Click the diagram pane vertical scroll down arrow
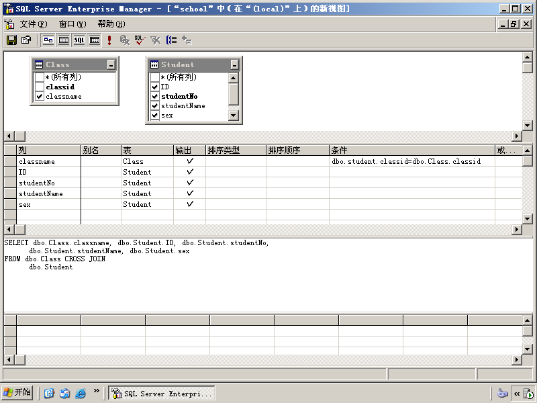The image size is (537, 403). click(527, 126)
